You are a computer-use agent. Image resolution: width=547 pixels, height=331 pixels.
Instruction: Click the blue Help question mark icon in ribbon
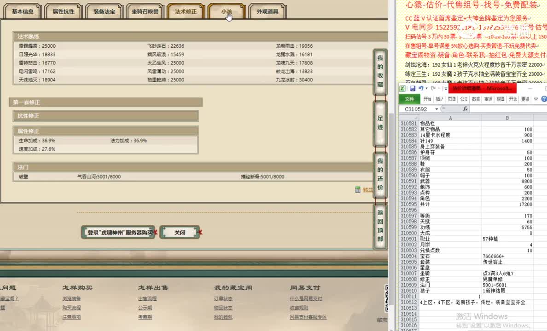point(543,99)
